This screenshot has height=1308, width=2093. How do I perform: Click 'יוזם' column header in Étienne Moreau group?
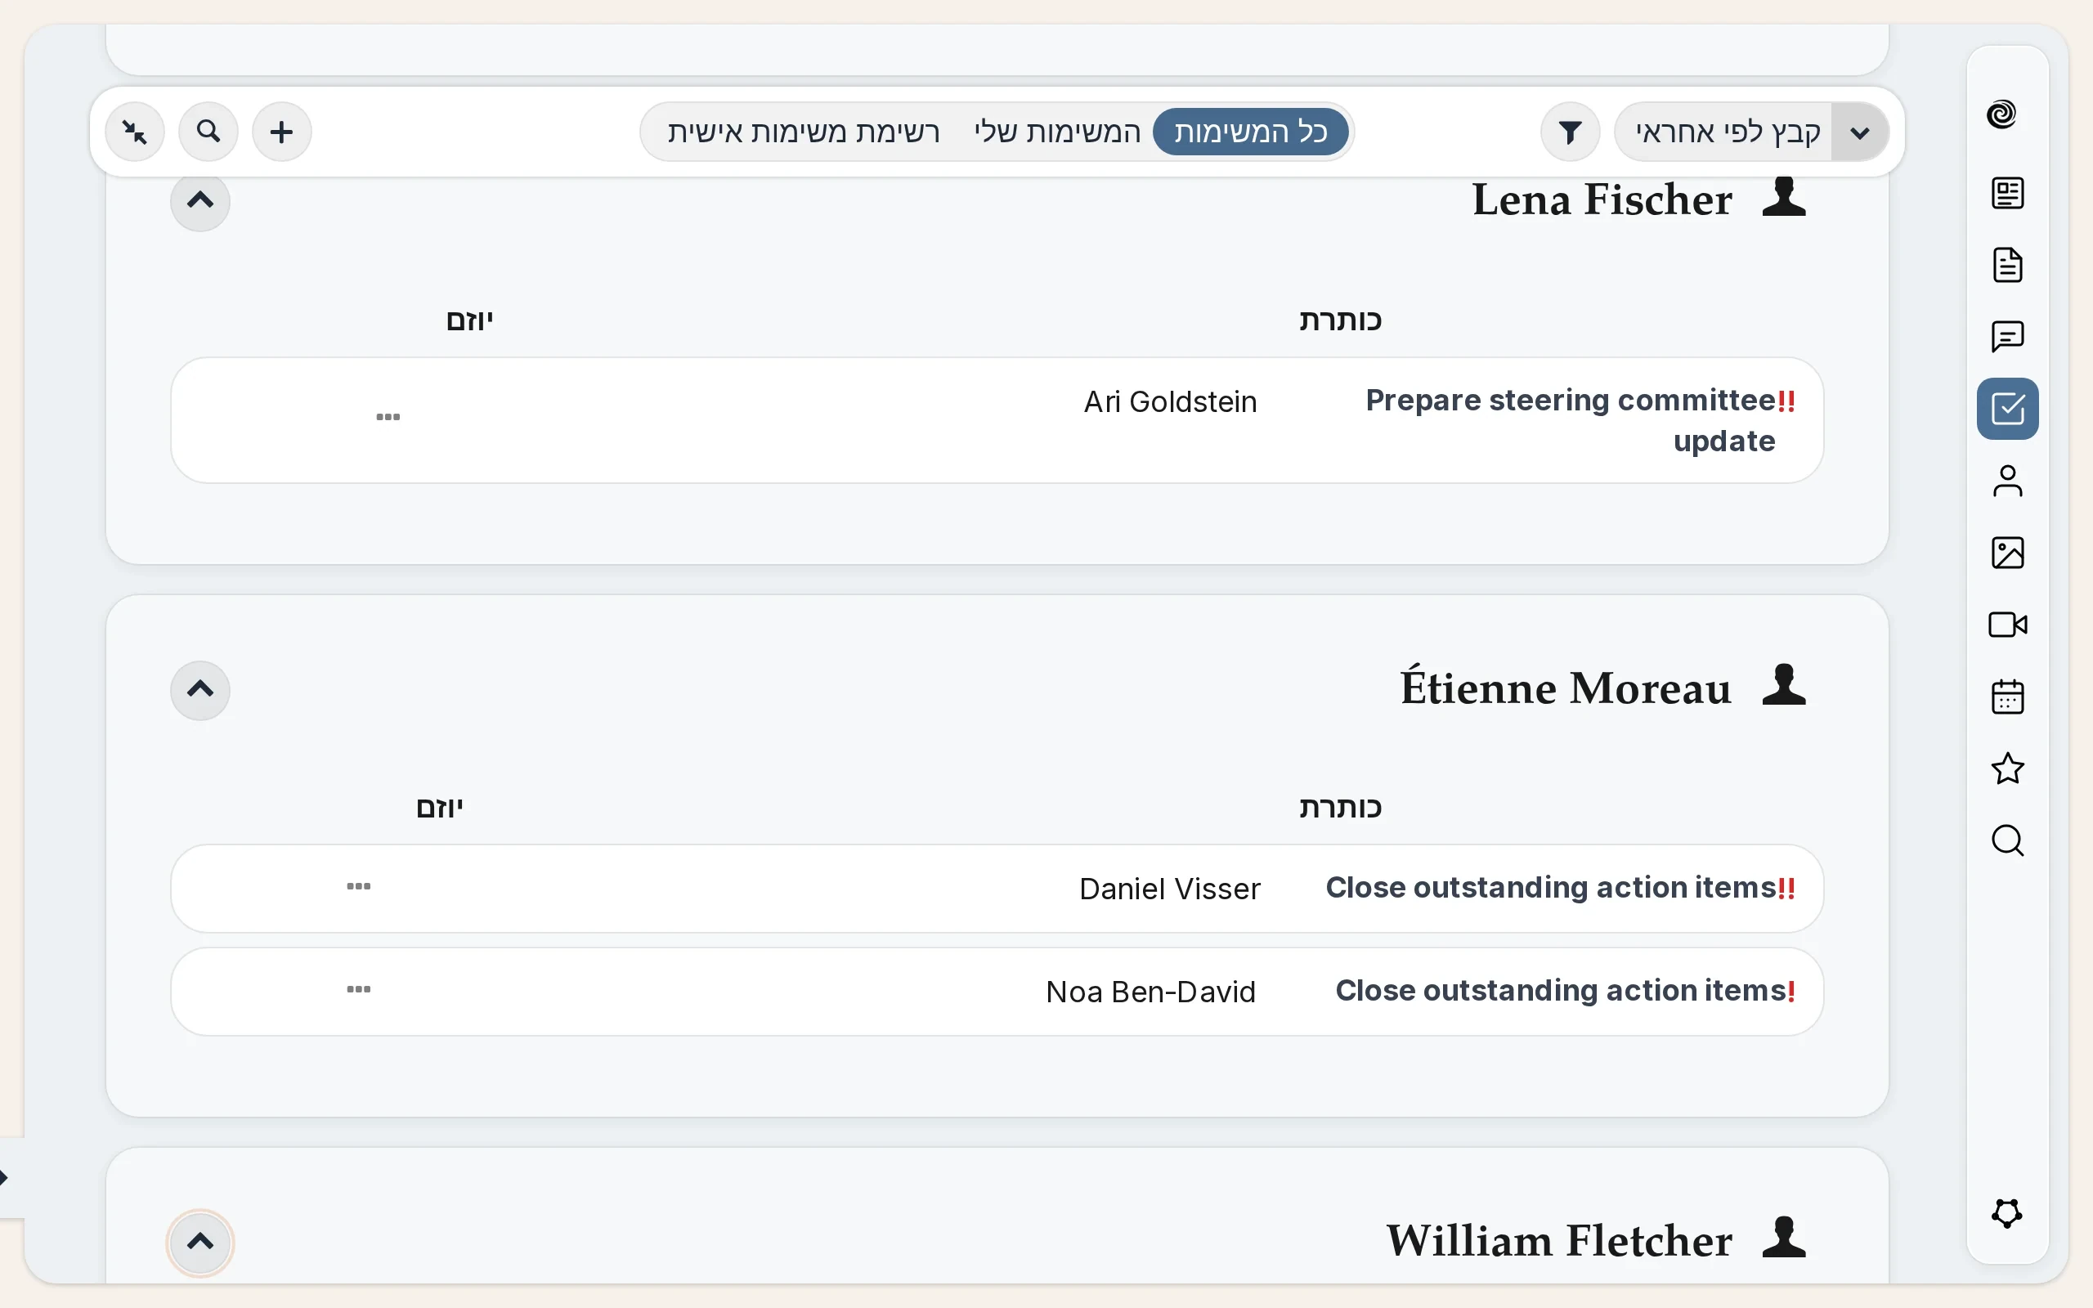tap(439, 807)
